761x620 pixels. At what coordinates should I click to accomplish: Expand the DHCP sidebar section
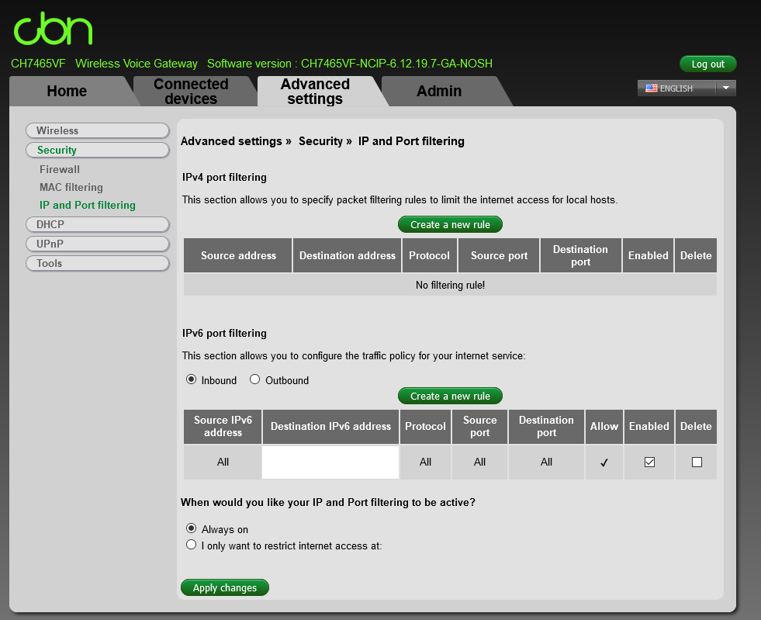tap(97, 224)
